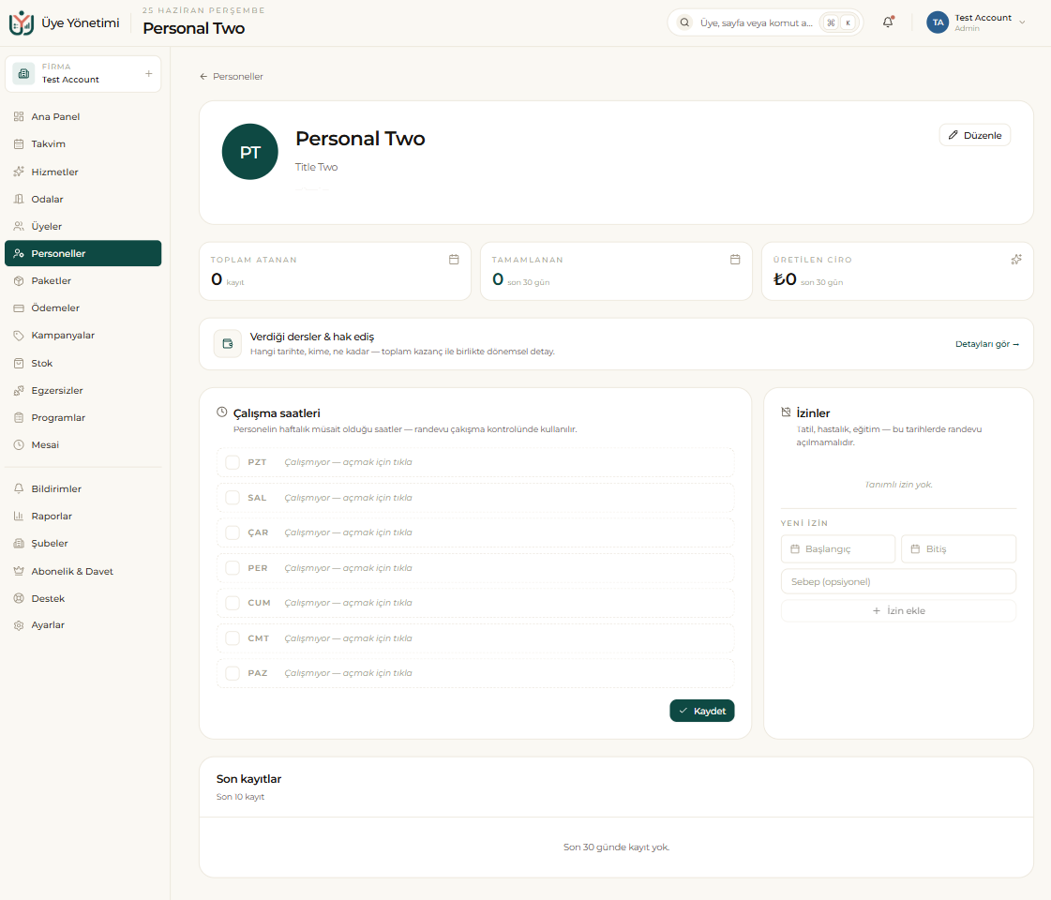Follow the Detayları gör link

point(986,344)
